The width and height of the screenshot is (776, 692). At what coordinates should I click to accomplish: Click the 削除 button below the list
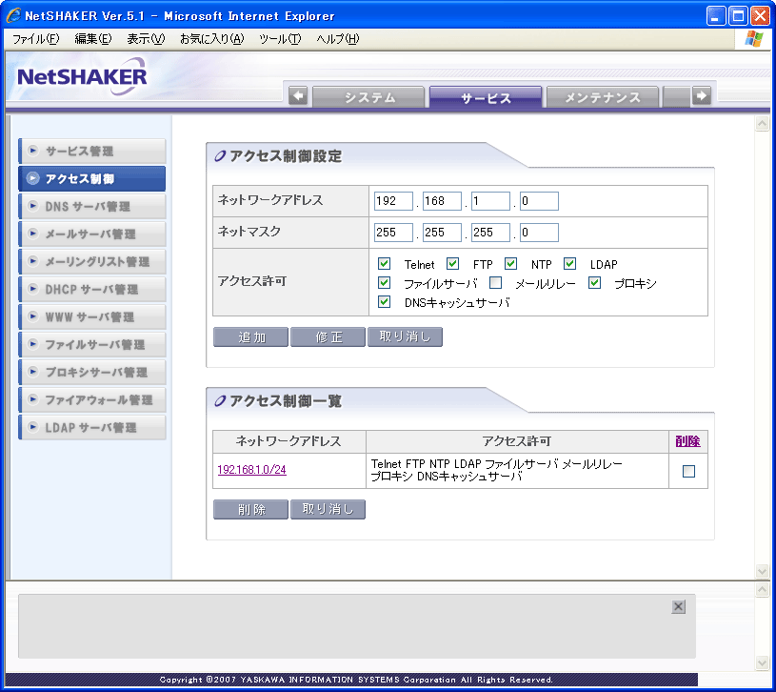pos(250,509)
